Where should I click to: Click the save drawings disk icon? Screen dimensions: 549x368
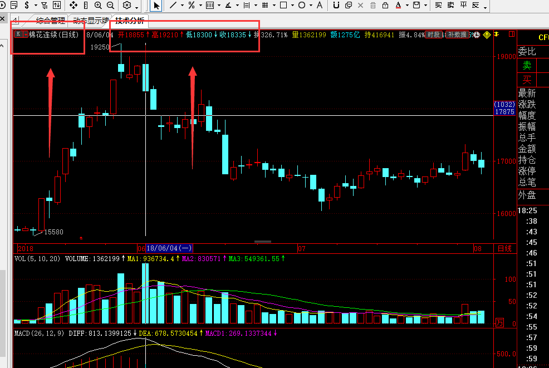[416, 5]
